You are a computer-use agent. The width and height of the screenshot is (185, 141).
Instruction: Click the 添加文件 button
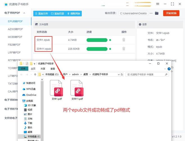coord(42,14)
